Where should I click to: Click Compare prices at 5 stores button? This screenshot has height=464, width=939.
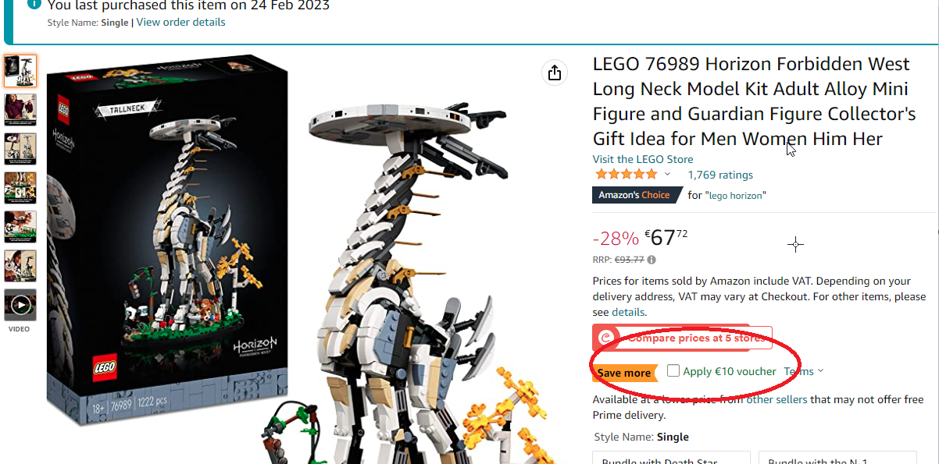683,338
